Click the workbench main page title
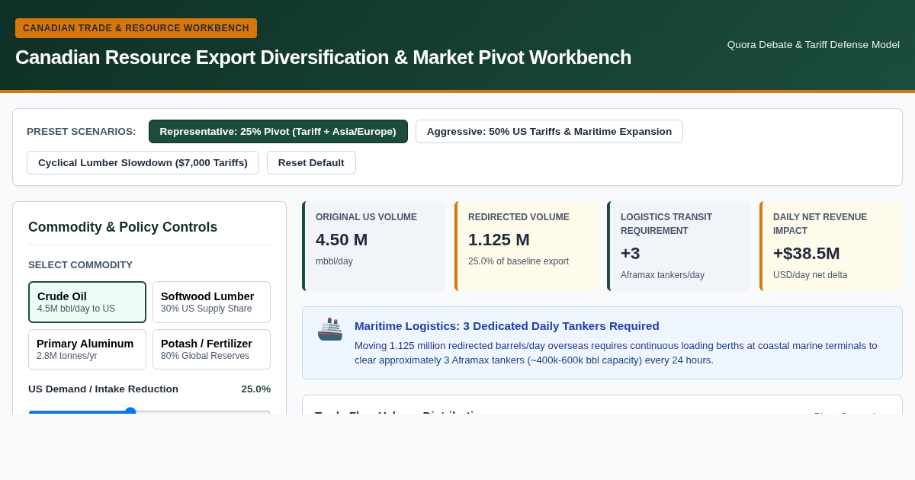The width and height of the screenshot is (915, 480). tap(323, 58)
